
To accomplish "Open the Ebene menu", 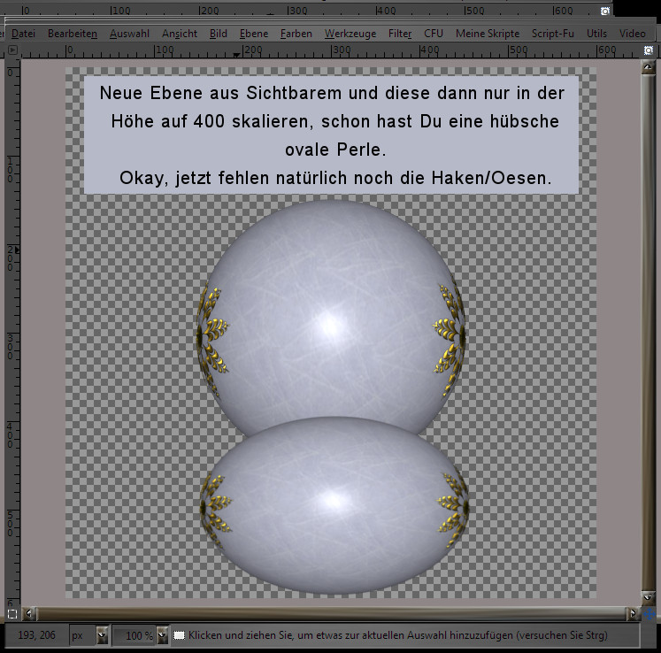I will tap(254, 34).
